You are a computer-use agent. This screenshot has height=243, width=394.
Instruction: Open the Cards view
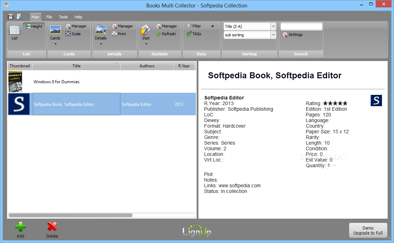(x=55, y=33)
